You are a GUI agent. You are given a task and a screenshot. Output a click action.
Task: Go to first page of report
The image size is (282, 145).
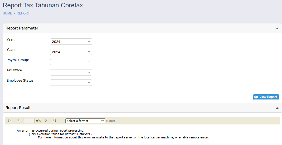[x=10, y=121]
